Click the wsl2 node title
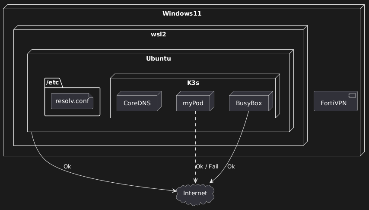Viewport: 369px width, 210px height. [x=159, y=35]
